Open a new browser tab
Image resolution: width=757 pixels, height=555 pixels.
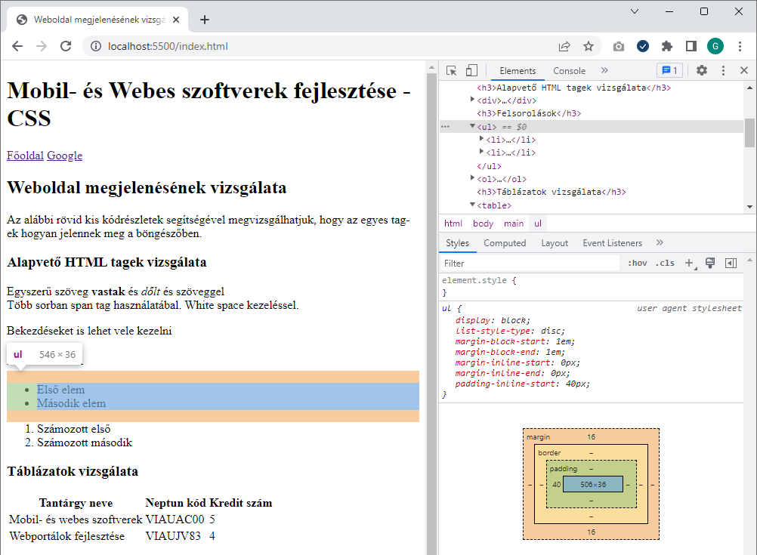coord(205,20)
